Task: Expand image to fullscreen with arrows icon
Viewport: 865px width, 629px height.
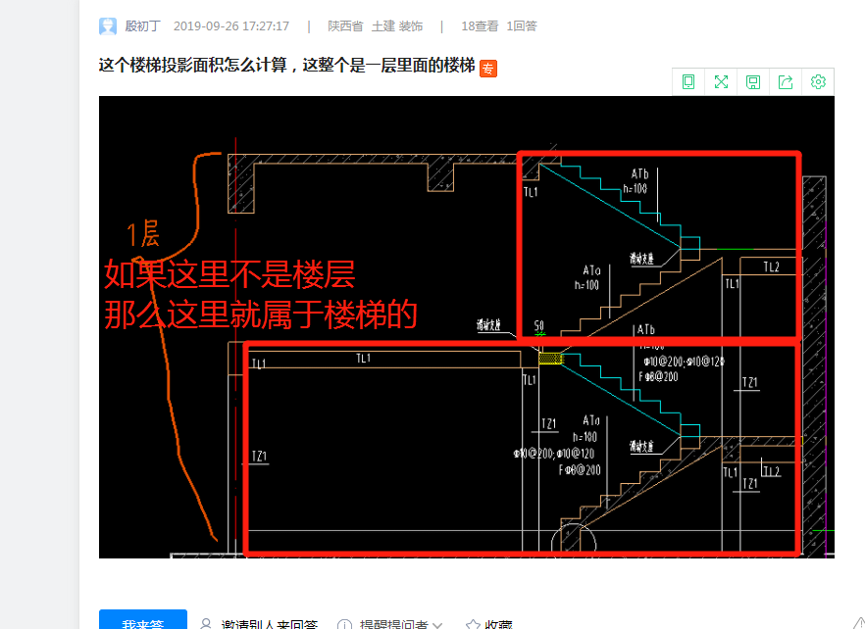Action: point(721,82)
